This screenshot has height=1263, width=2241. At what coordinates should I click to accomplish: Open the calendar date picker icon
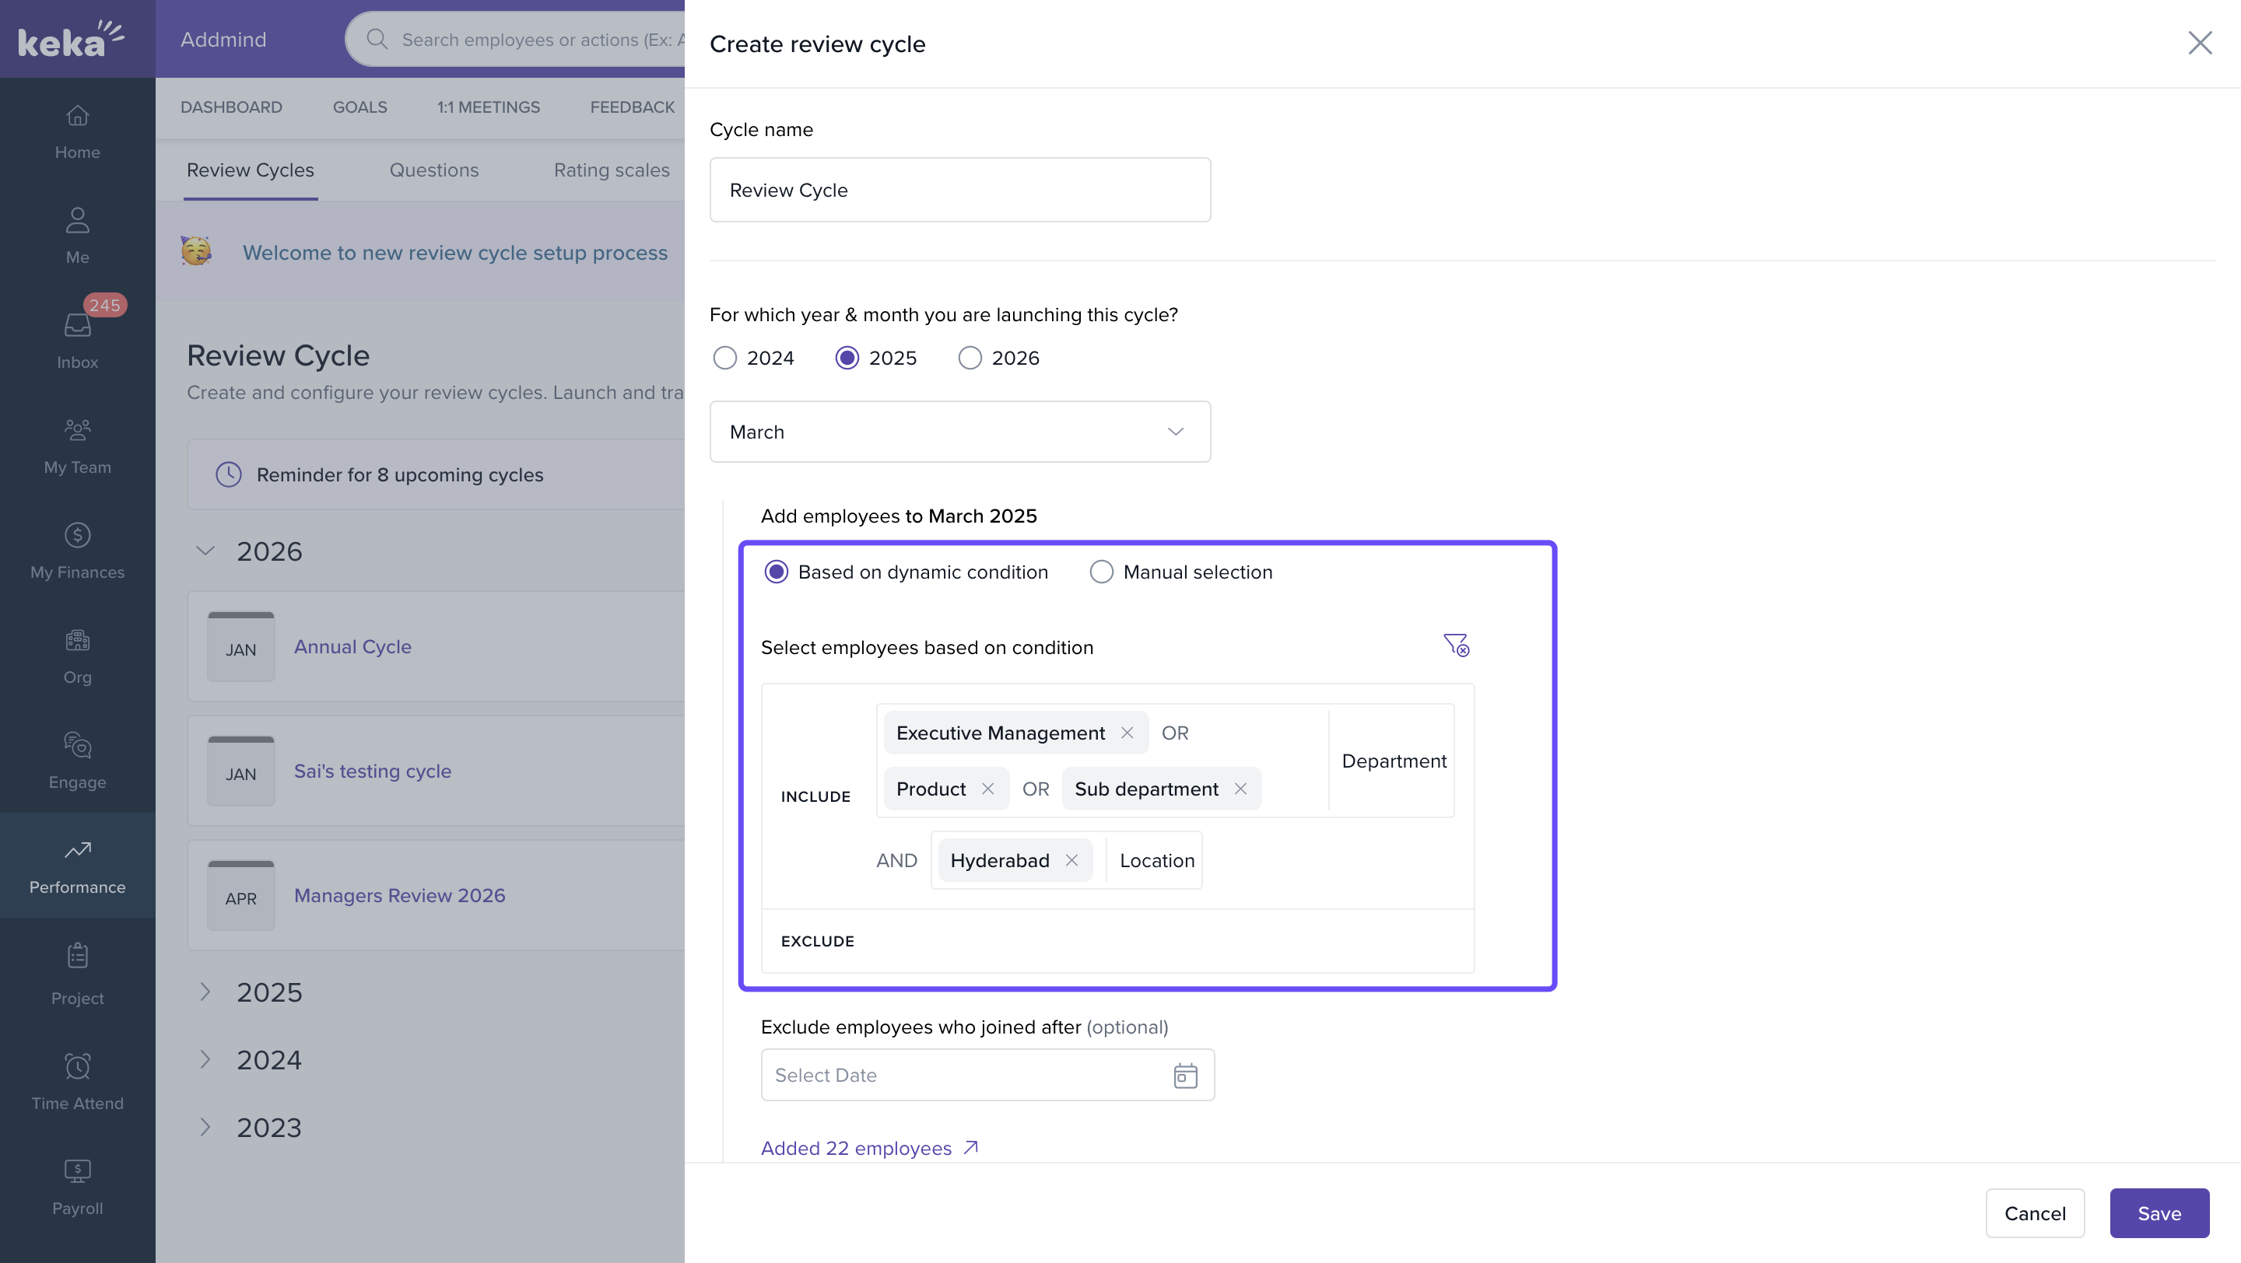click(1185, 1076)
